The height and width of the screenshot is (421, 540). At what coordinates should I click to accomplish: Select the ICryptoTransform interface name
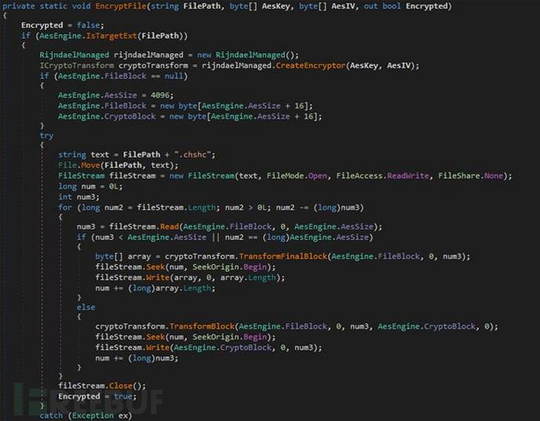77,66
